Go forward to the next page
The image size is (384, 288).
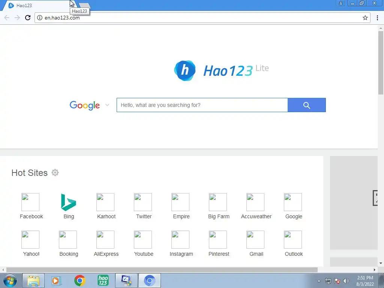point(17,18)
